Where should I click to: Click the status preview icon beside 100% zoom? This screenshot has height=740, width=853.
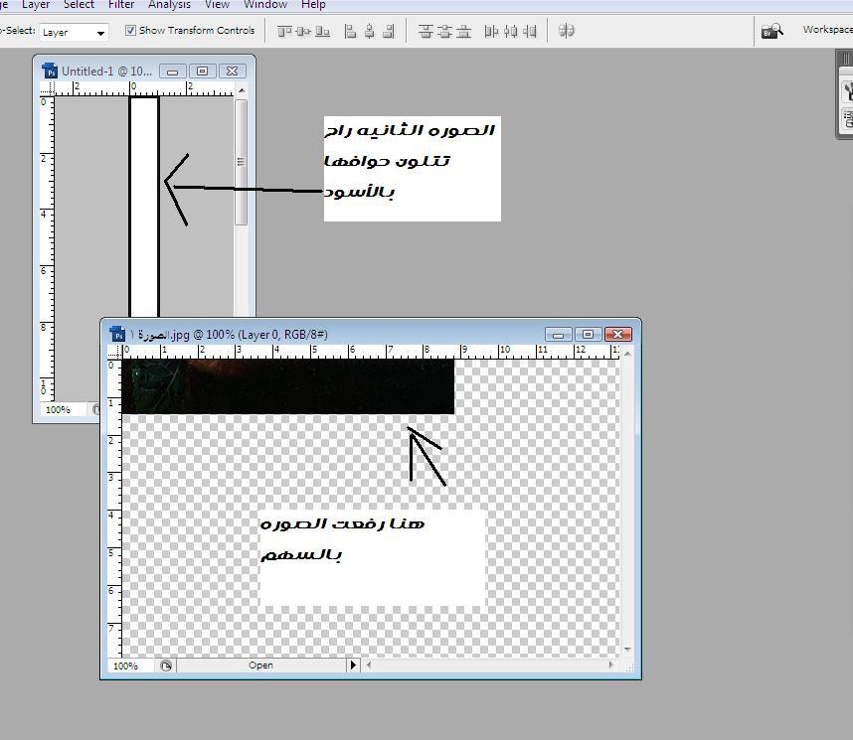[165, 666]
